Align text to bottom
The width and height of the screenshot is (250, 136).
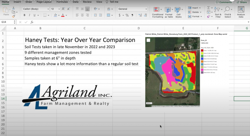pos(87,9)
